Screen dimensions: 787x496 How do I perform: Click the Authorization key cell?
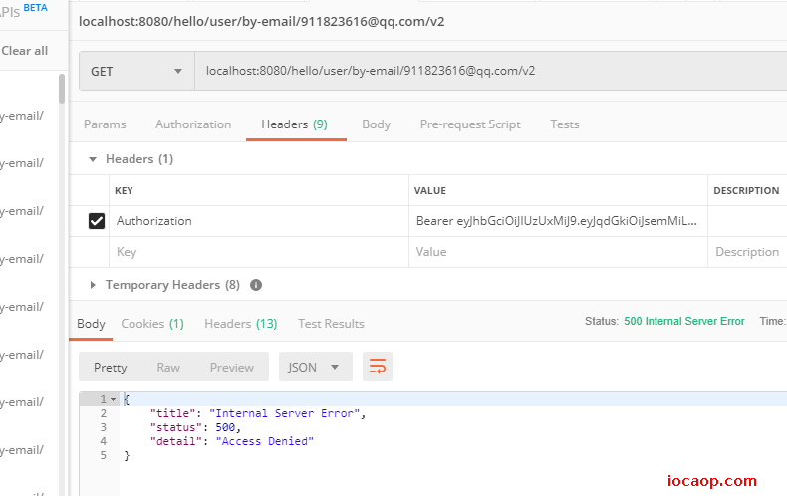[258, 221]
